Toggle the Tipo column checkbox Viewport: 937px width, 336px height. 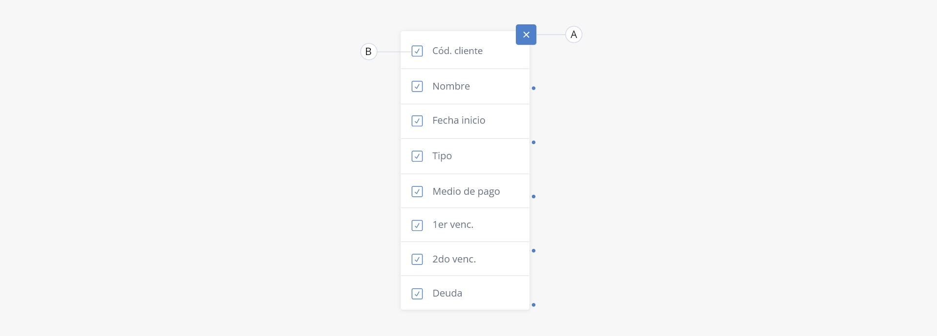click(417, 156)
